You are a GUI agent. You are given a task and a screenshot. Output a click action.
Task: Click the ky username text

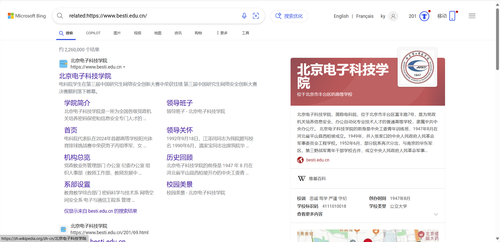[383, 16]
